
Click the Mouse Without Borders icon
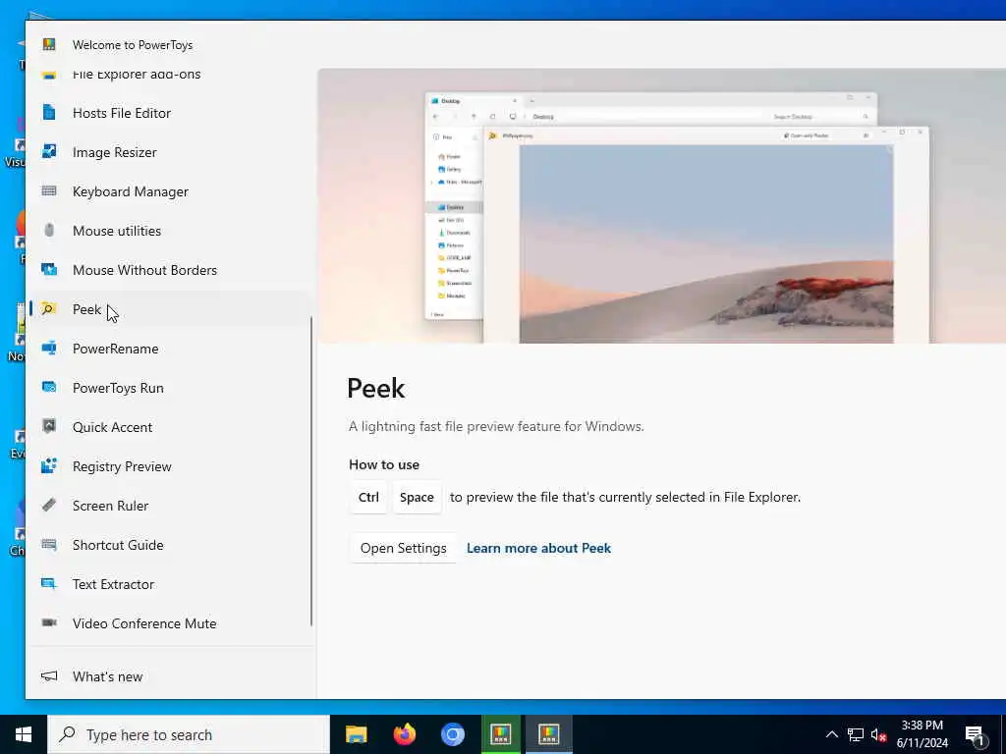(x=49, y=269)
